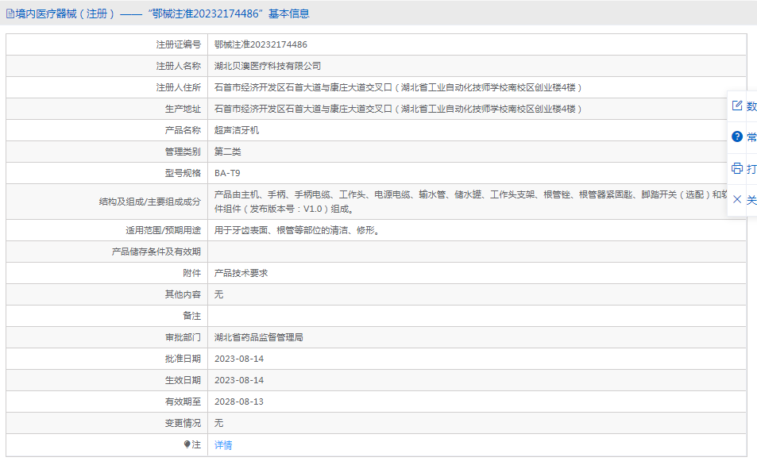The height and width of the screenshot is (465, 757).
Task: Select registrant name 湖北贝澳医疗科技有限公司
Action: tap(268, 66)
